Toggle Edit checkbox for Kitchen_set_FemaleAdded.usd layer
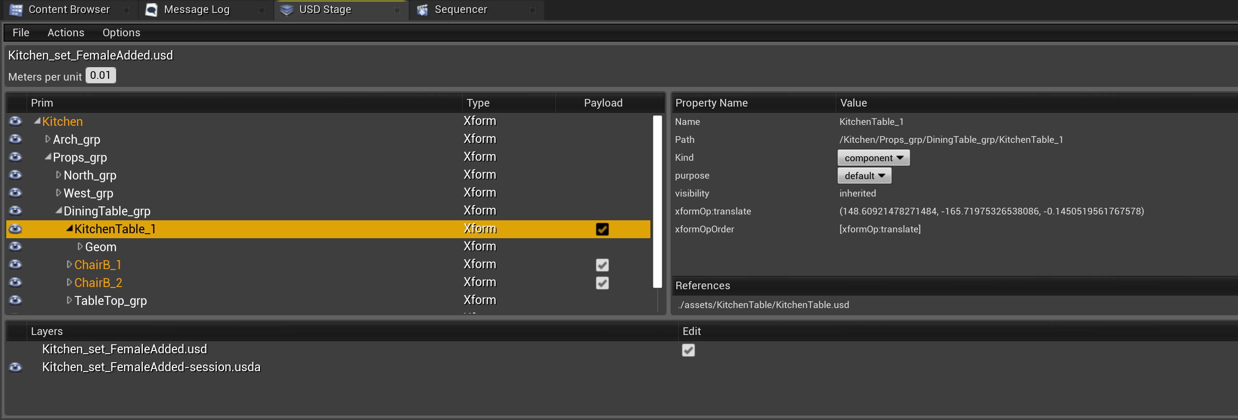This screenshot has width=1238, height=420. [x=688, y=350]
